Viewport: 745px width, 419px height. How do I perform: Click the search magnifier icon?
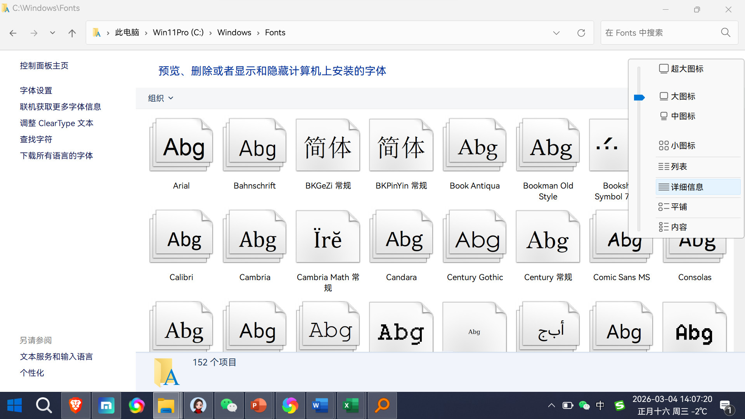(726, 33)
